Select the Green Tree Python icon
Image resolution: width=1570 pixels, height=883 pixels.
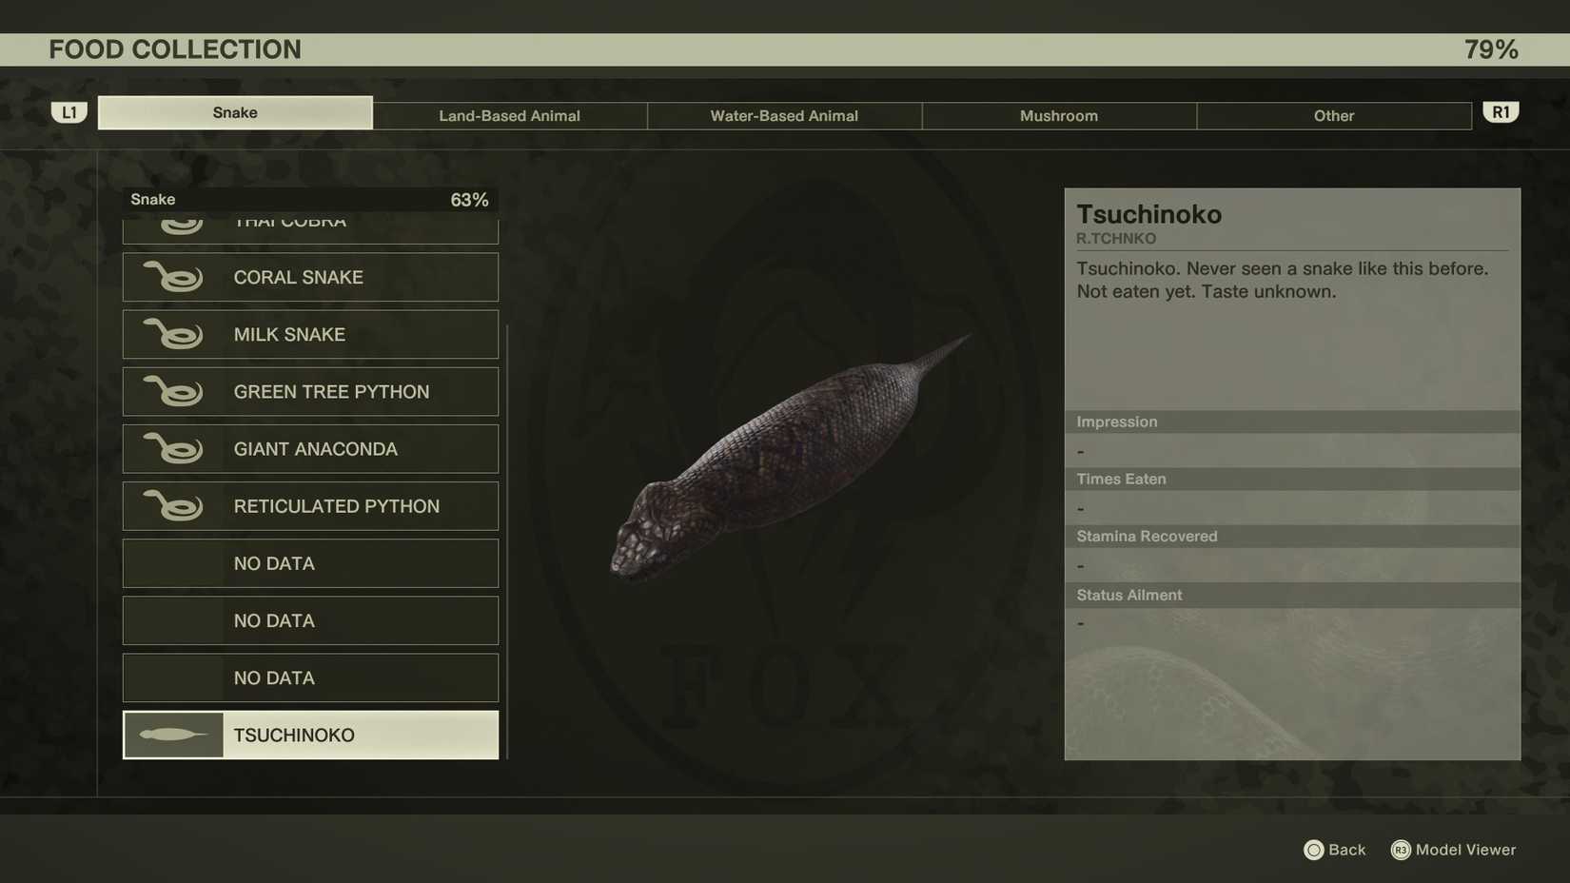tap(174, 391)
